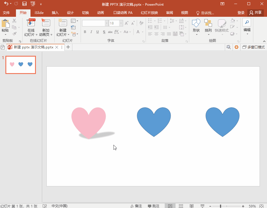Click the Save disk icon
Image resolution: width=267 pixels, height=208 pixels.
coord(25,4)
